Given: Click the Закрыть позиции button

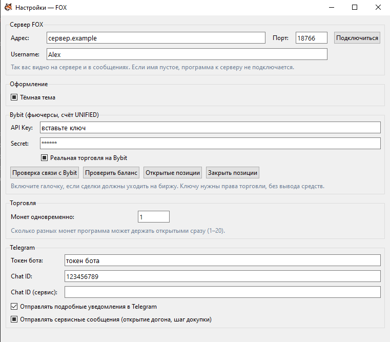Looking at the screenshot, I should click(x=233, y=173).
